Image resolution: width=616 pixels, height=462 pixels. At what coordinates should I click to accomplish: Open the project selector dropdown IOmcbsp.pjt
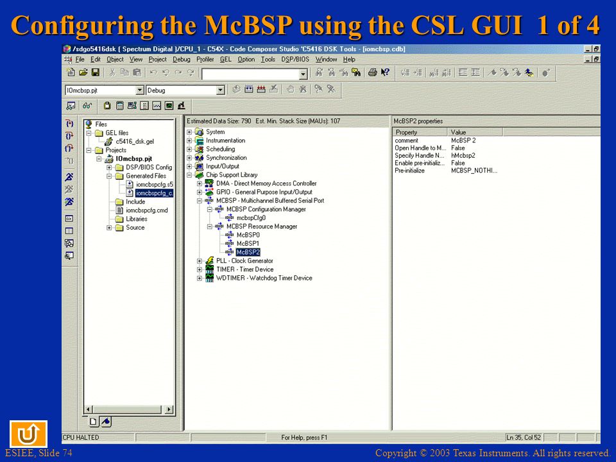point(140,90)
